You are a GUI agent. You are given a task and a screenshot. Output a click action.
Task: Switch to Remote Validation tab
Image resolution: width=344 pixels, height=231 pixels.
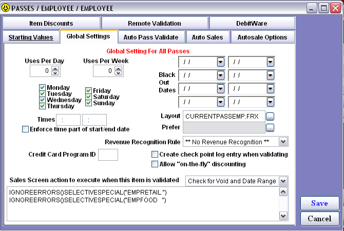[x=155, y=24]
